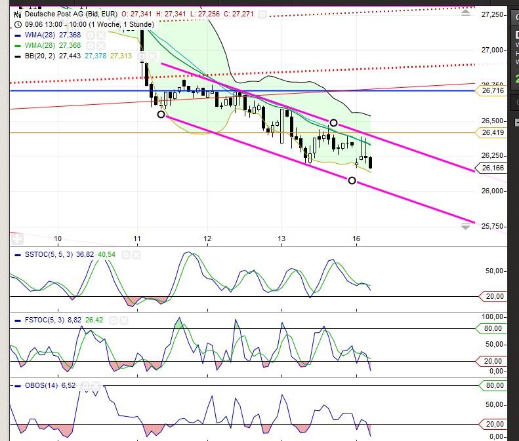
Task: Open settings gear on the main price row
Action: click(262, 14)
